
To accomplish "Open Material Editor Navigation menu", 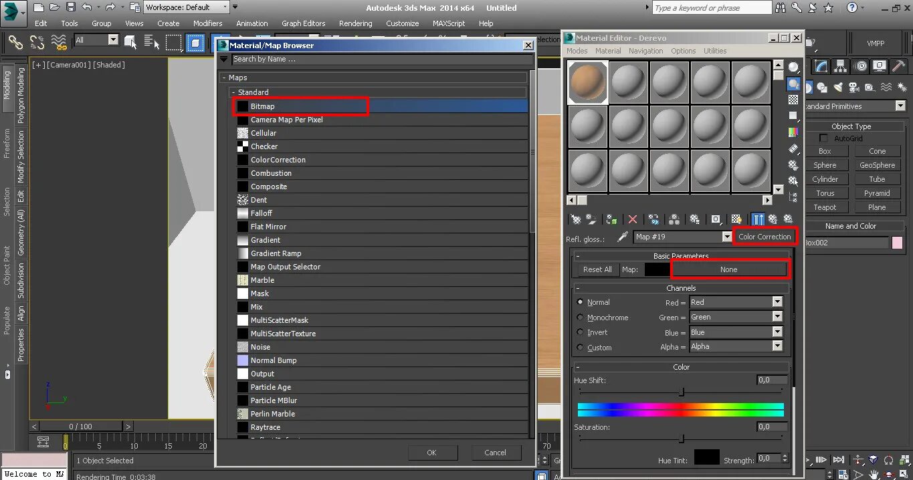I will tap(645, 51).
